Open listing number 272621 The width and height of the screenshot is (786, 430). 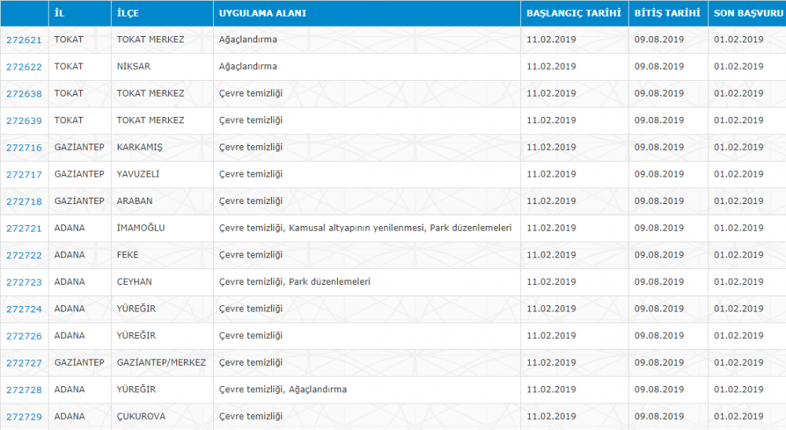[24, 40]
